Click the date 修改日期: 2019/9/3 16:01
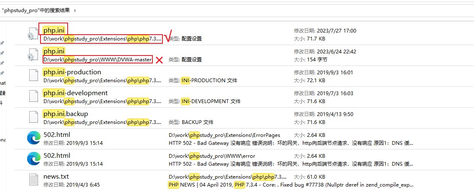This screenshot has height=192, width=474. coord(324,73)
